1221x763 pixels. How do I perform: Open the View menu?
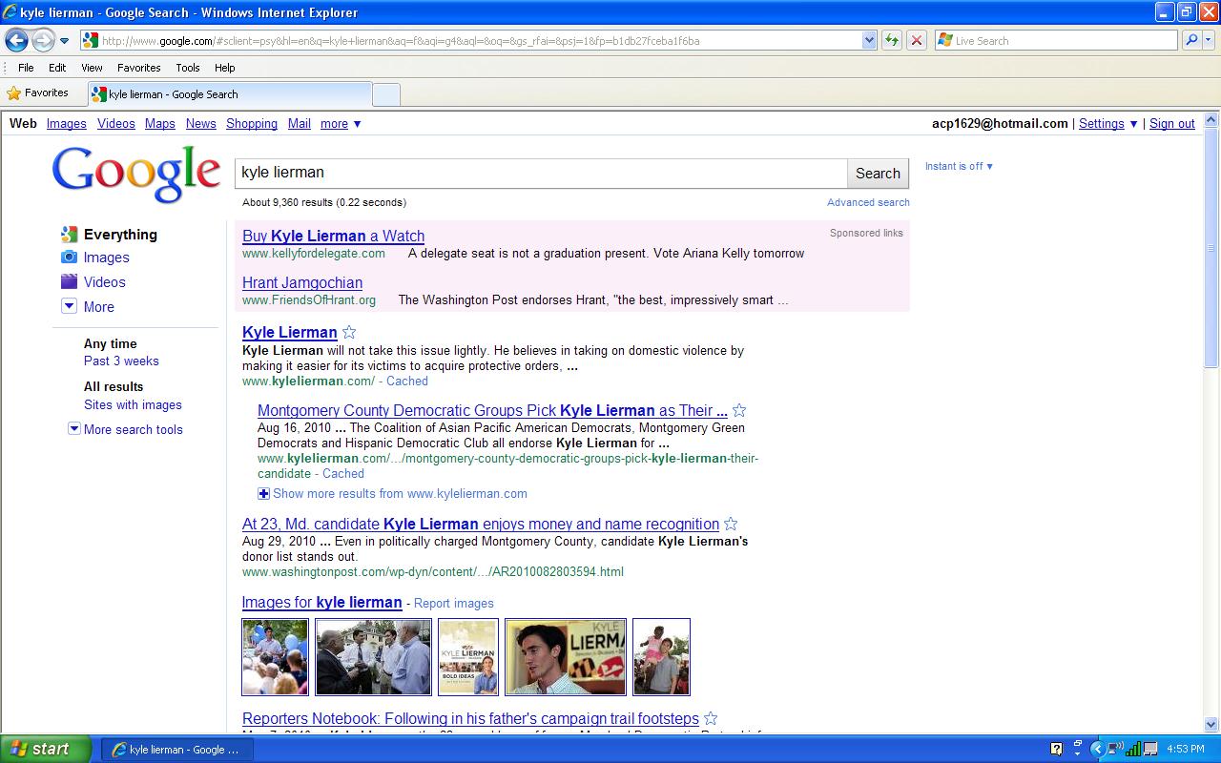[92, 68]
